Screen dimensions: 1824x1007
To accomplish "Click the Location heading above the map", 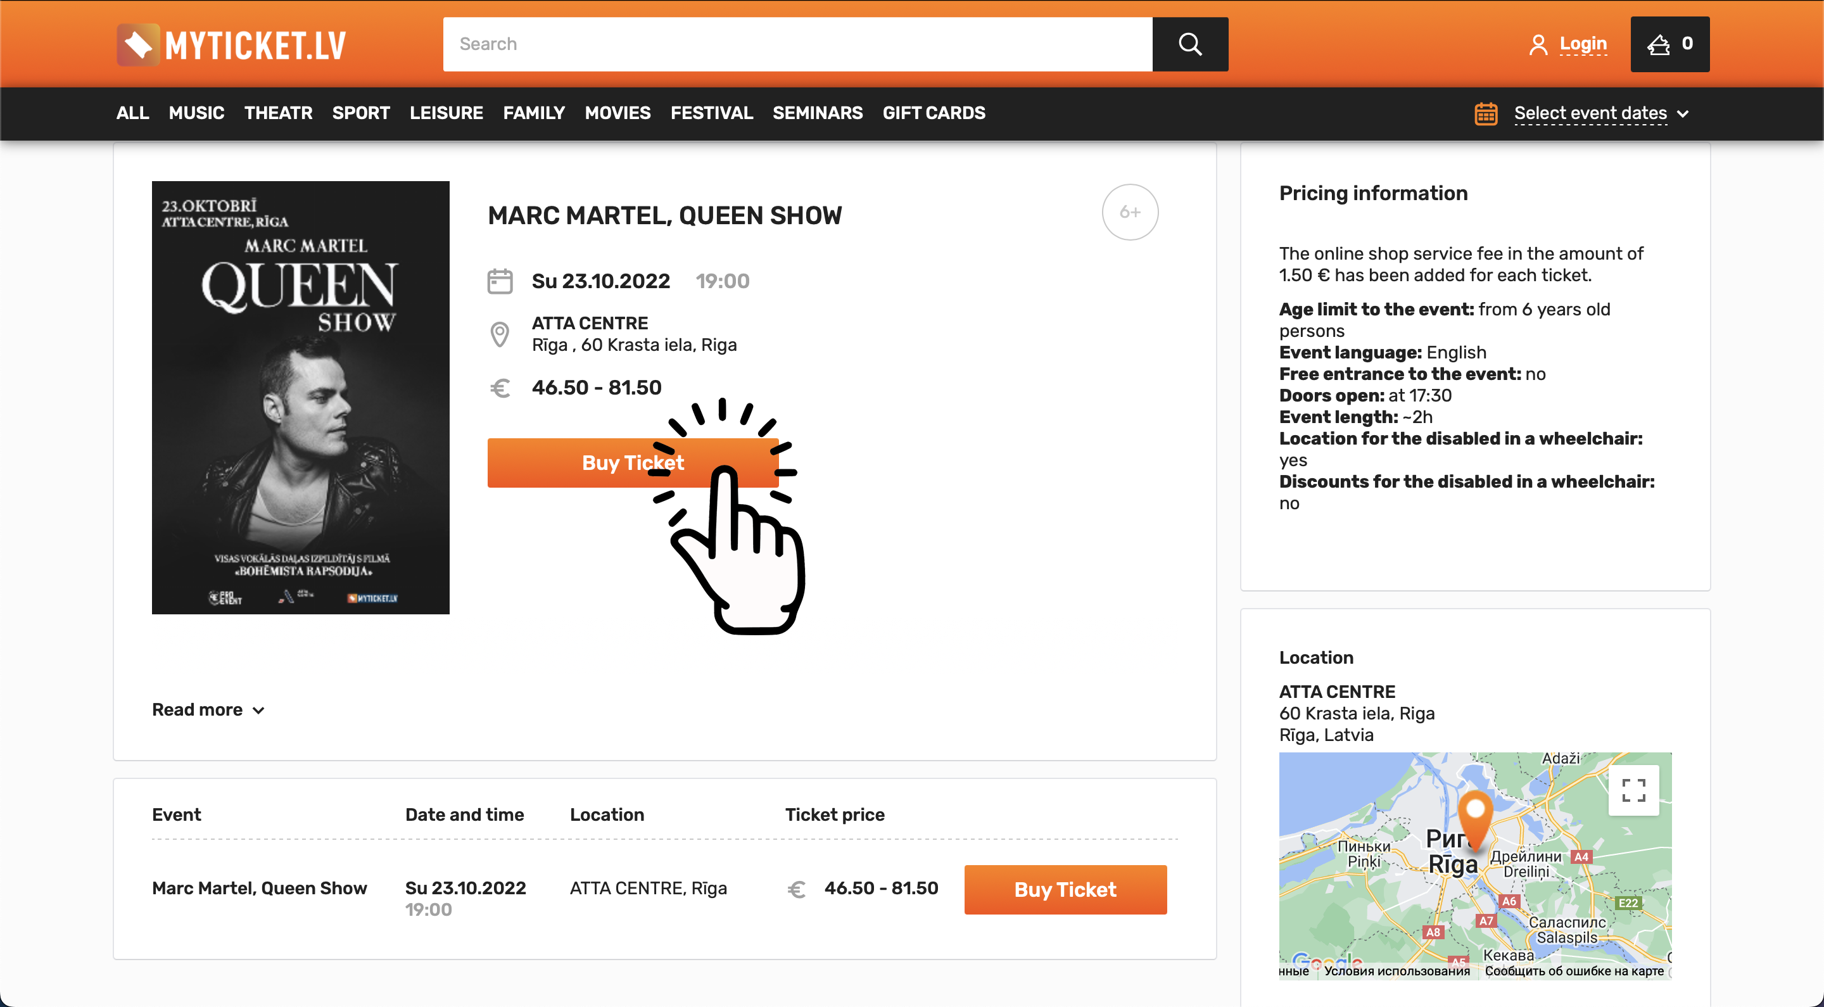I will pyautogui.click(x=1315, y=657).
